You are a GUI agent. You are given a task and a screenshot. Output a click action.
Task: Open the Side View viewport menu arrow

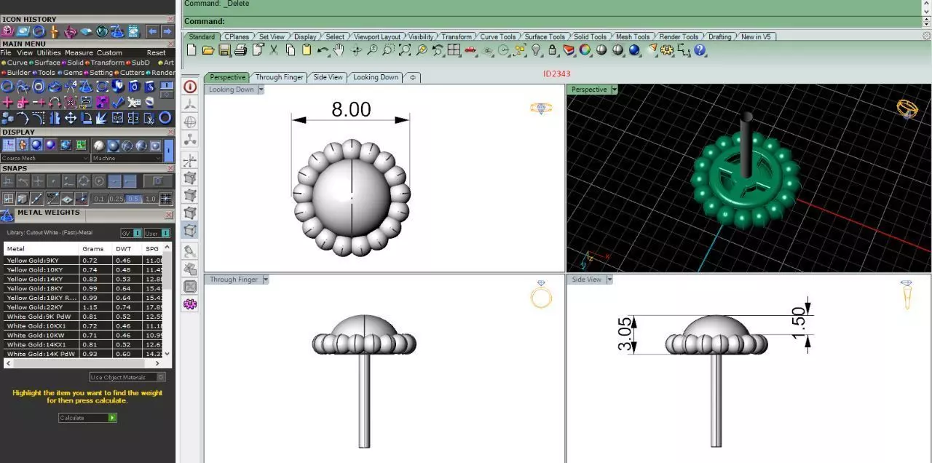(609, 280)
